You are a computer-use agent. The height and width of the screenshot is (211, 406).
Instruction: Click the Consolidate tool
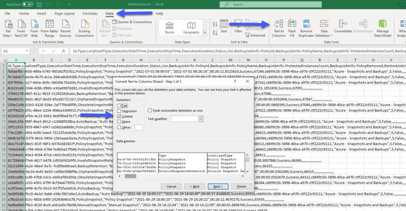coord(343,26)
